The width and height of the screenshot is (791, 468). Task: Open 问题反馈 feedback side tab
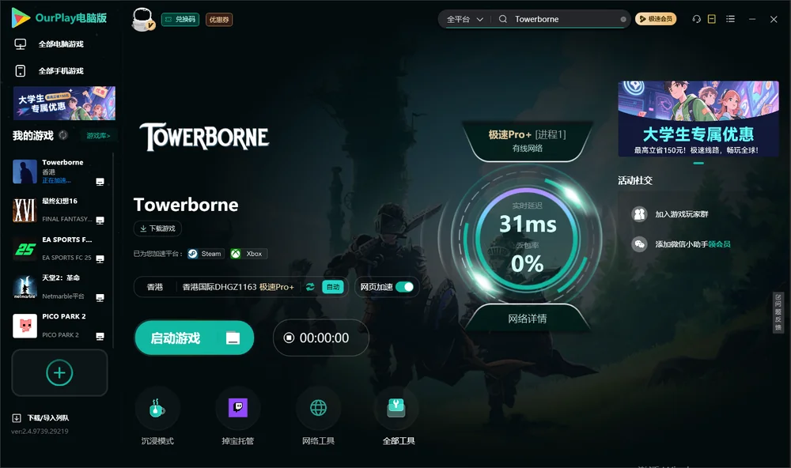click(778, 312)
